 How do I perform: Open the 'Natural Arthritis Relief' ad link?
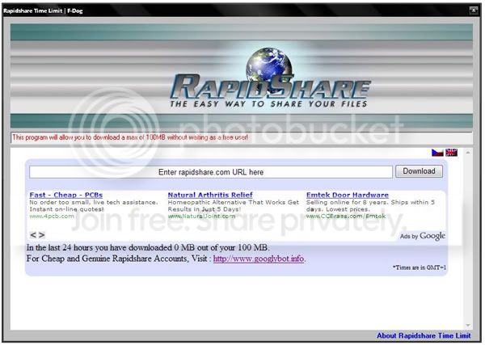click(210, 195)
